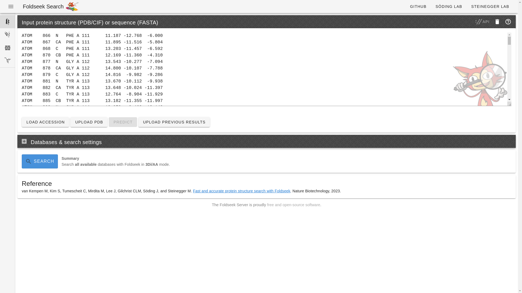Open the second sidebar multimer search icon

[x=8, y=34]
